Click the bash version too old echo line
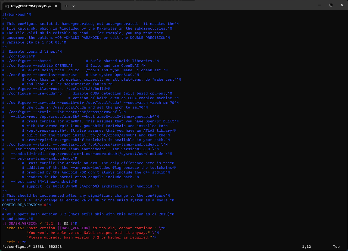The image size is (348, 251). pos(82,228)
